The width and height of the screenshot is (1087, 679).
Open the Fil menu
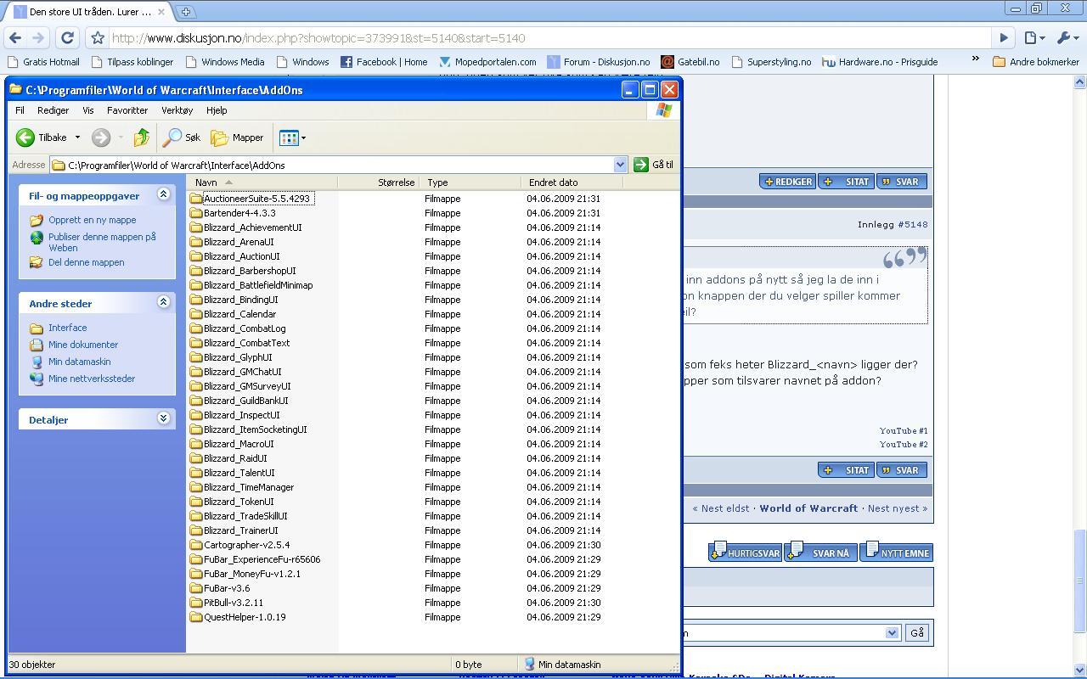(20, 110)
